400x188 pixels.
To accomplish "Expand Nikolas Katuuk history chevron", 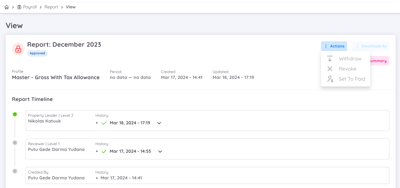I will [x=159, y=123].
